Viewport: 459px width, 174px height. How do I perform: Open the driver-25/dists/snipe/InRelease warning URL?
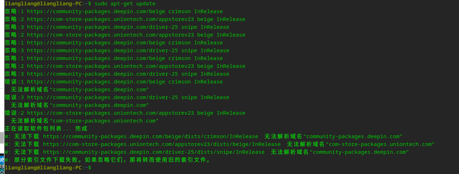pyautogui.click(x=154, y=152)
